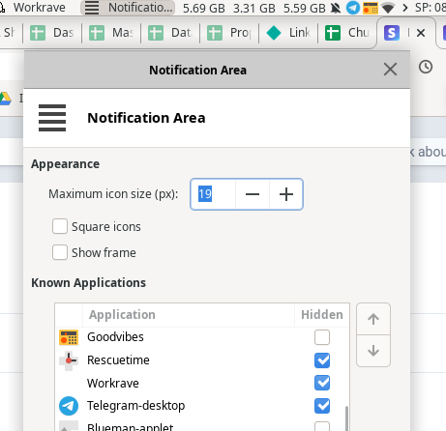Open the Link browser tab

[288, 33]
